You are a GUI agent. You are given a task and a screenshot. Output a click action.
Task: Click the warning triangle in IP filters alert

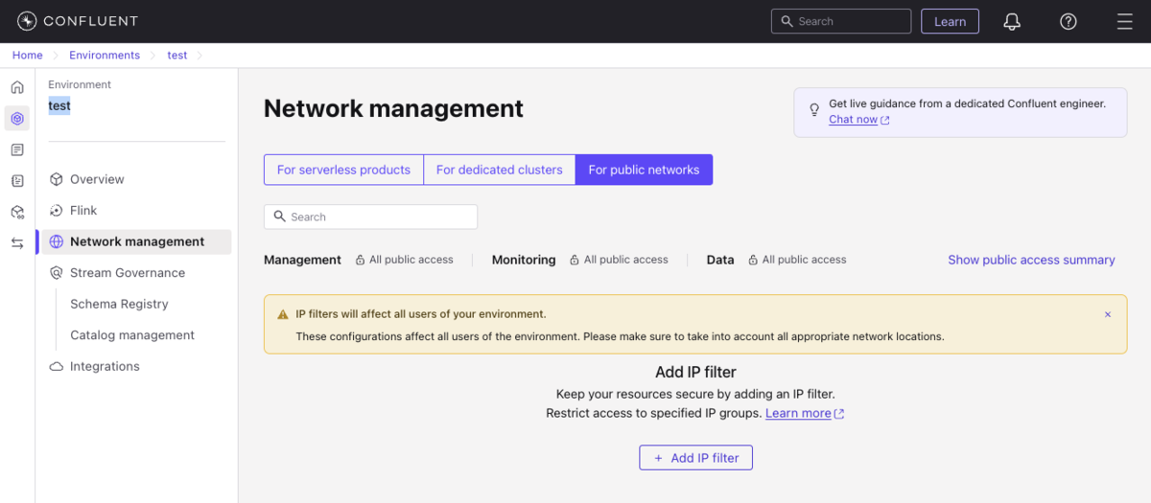pyautogui.click(x=283, y=314)
